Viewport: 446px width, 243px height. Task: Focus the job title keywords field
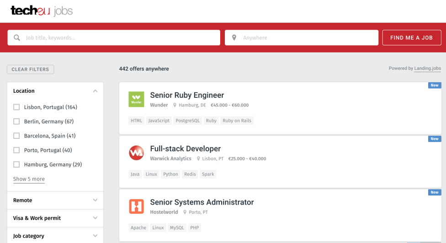coord(114,37)
